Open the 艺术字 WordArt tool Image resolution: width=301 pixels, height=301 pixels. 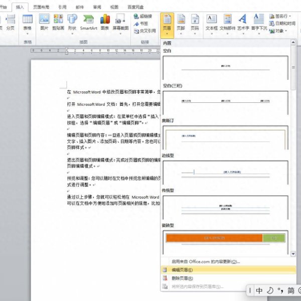click(242, 22)
